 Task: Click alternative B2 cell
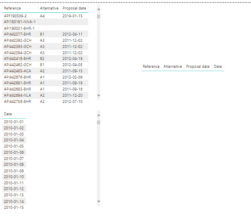click(x=42, y=59)
